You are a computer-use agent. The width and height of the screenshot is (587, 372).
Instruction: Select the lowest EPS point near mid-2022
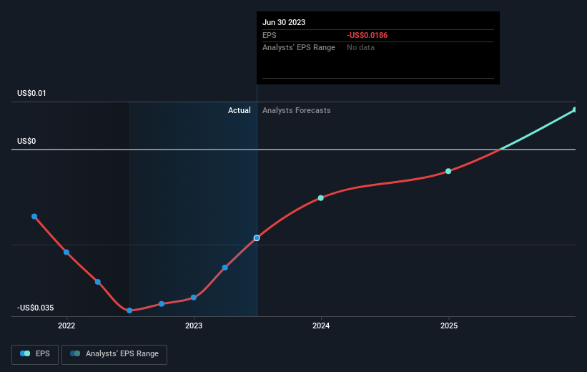click(x=129, y=310)
